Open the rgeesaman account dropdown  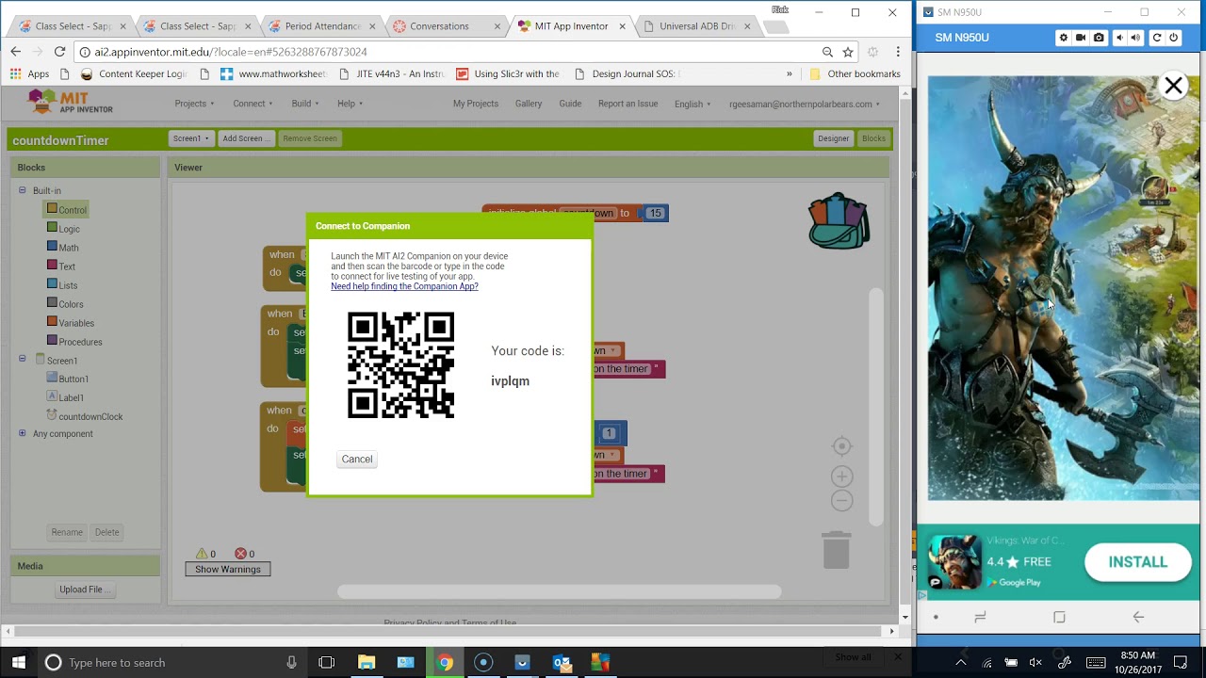coord(805,104)
